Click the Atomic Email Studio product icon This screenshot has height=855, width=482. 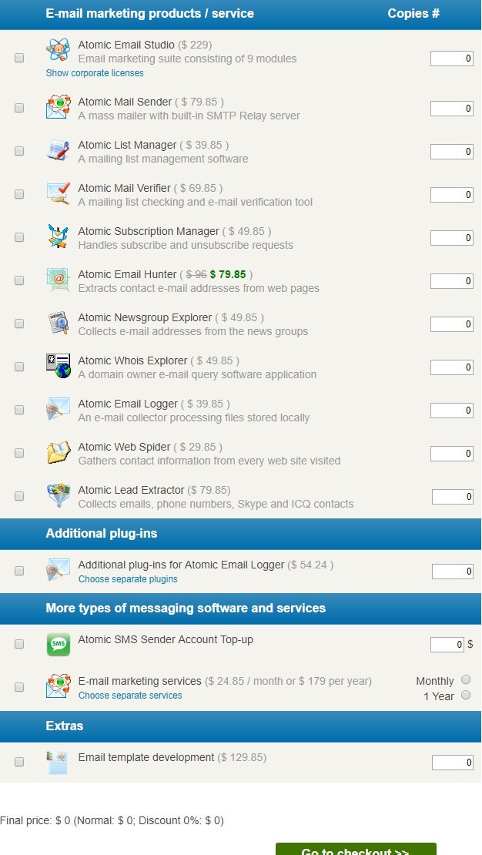[x=58, y=49]
